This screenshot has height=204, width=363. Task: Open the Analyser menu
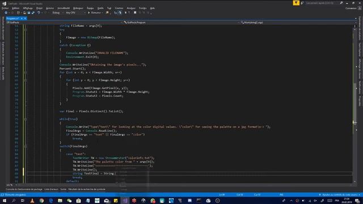click(131, 8)
